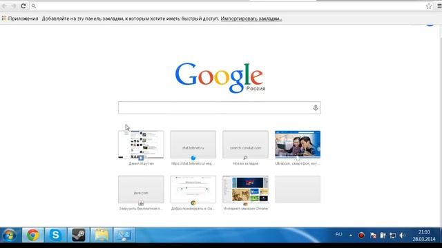Click the tray icon right of the flag

pyautogui.click(x=383, y=236)
